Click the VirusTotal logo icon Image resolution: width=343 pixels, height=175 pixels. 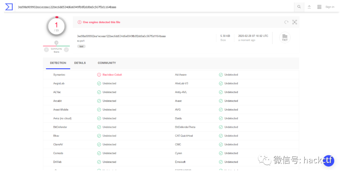pyautogui.click(x=9, y=7)
